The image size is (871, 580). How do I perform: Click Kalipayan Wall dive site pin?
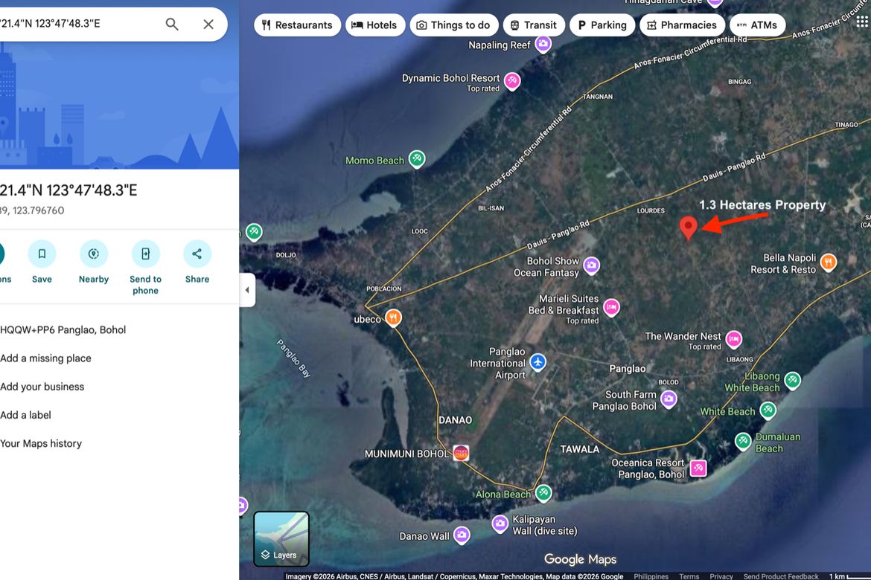[x=500, y=523]
